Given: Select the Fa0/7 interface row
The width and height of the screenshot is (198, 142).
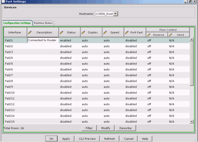Looking at the screenshot, I should 97,75.
